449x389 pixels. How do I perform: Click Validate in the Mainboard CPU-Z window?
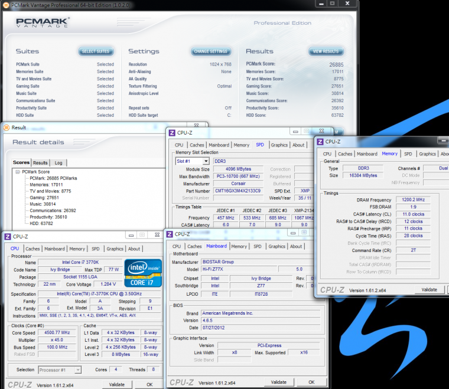(278, 382)
